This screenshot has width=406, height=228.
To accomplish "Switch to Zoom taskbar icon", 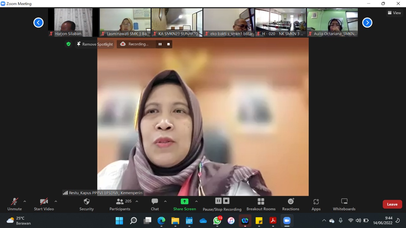I will tap(287, 220).
